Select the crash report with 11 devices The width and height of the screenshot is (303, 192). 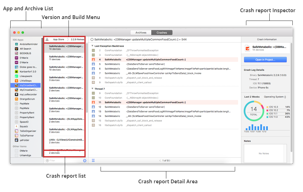(64, 58)
